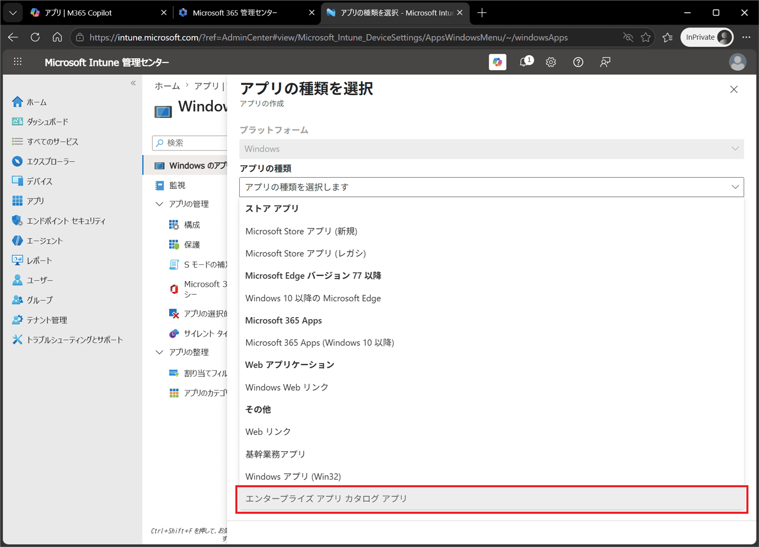Select the Windows のアプリ menu item
This screenshot has width=759, height=547.
tap(185, 166)
